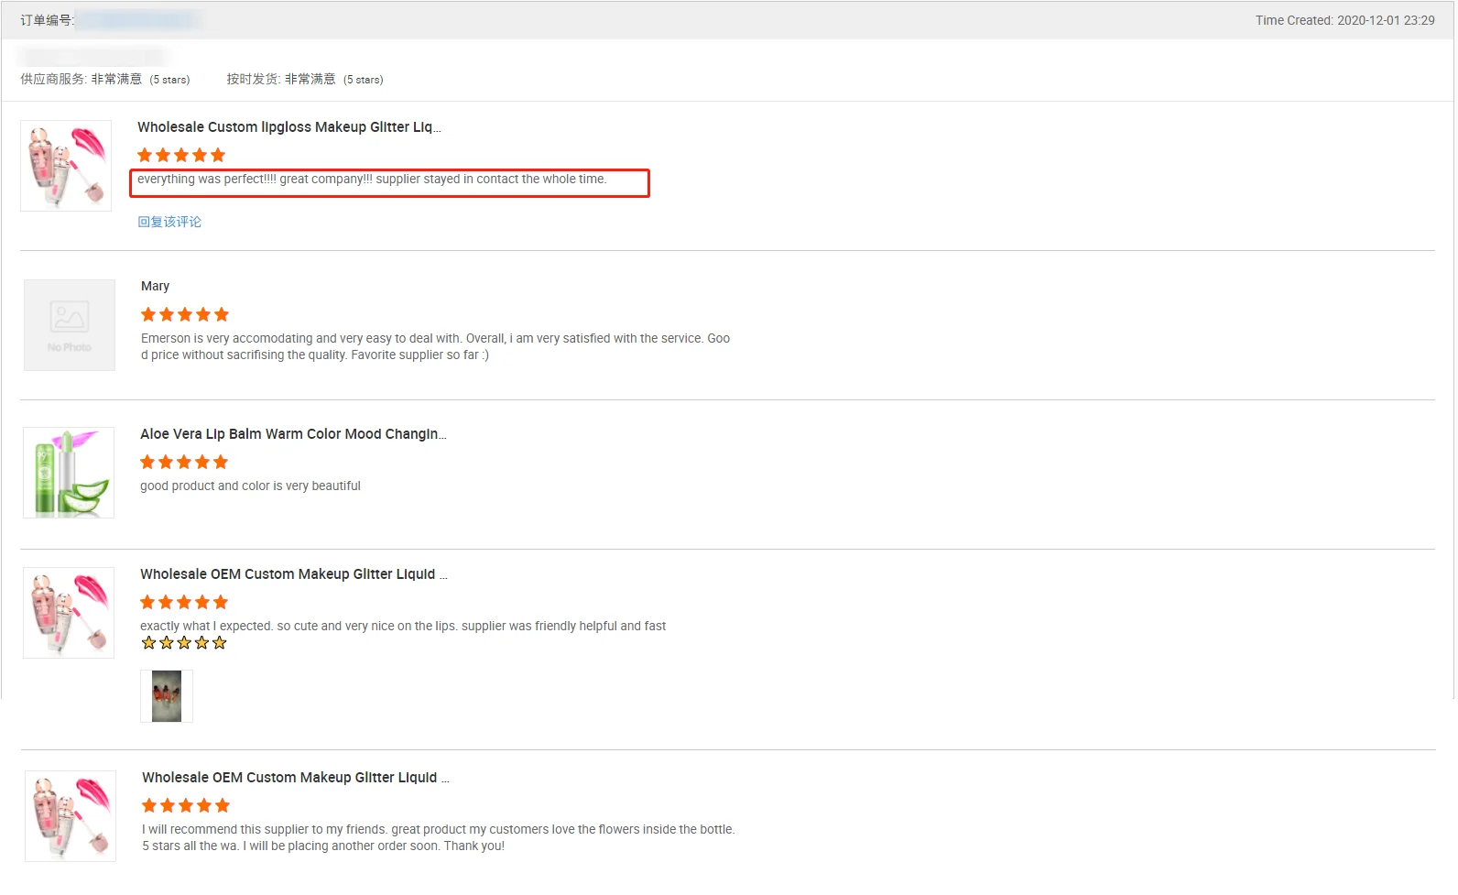The width and height of the screenshot is (1458, 895).
Task: Open the Aloe Vera Lip Balm product title
Action: coord(293,434)
